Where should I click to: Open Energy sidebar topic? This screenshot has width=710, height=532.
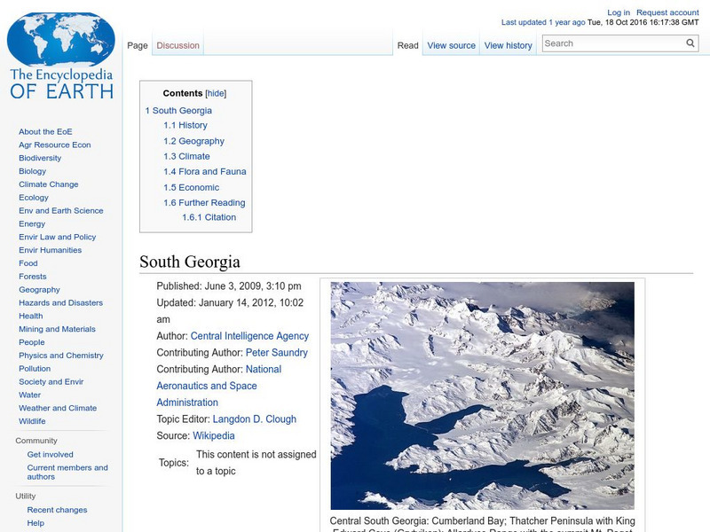tap(32, 224)
